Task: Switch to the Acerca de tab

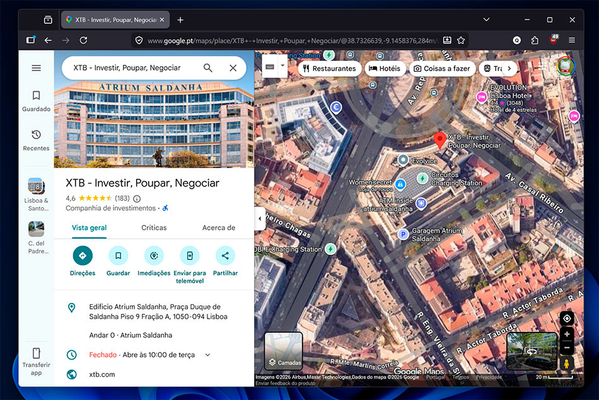Action: coord(219,228)
